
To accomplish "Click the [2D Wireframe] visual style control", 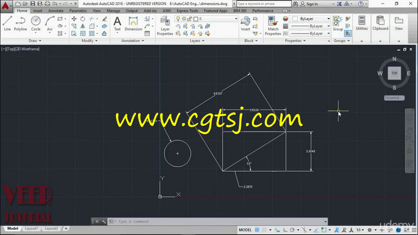I will pyautogui.click(x=28, y=49).
